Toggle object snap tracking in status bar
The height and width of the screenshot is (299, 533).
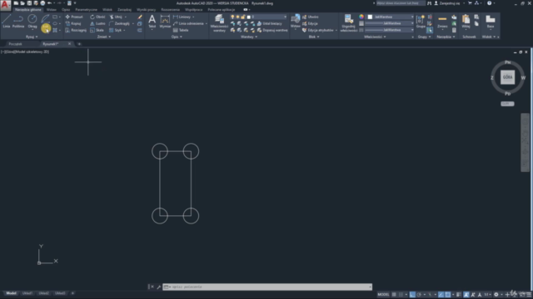coord(441,295)
